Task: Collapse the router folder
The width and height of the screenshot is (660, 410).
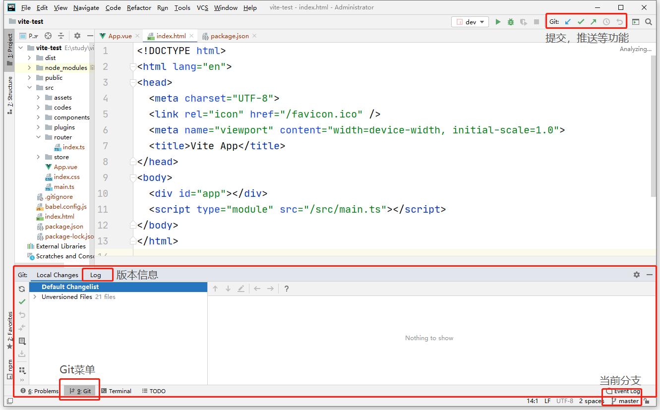Action: (39, 137)
